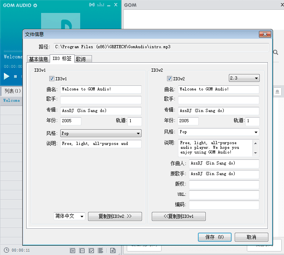284x255 pixels.
Task: Click the ID3v1 年份 field showing 2005
Action: [x=71, y=121]
